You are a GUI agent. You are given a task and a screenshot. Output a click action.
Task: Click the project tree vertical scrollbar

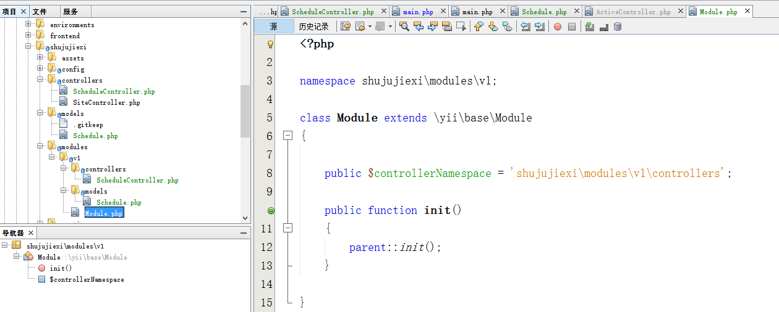point(245,111)
